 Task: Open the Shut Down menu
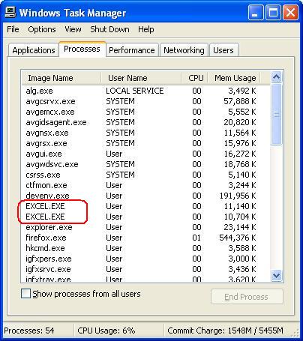pyautogui.click(x=109, y=29)
